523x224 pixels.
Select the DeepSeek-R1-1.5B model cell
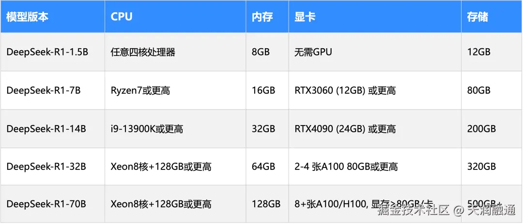(x=53, y=52)
